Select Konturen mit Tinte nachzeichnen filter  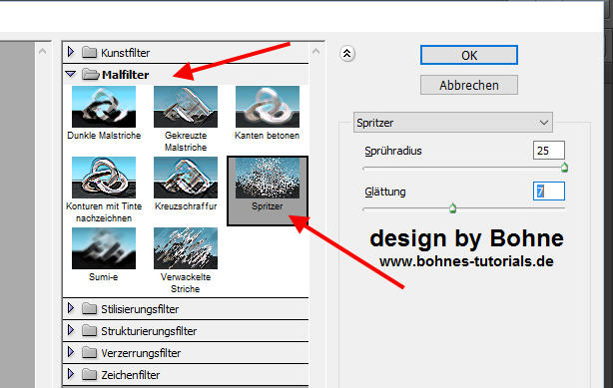(x=104, y=178)
